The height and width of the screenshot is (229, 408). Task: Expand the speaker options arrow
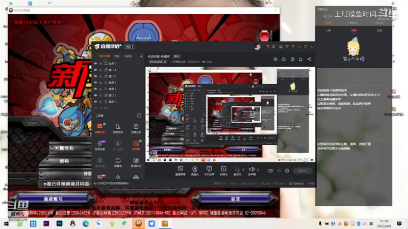tap(258, 170)
